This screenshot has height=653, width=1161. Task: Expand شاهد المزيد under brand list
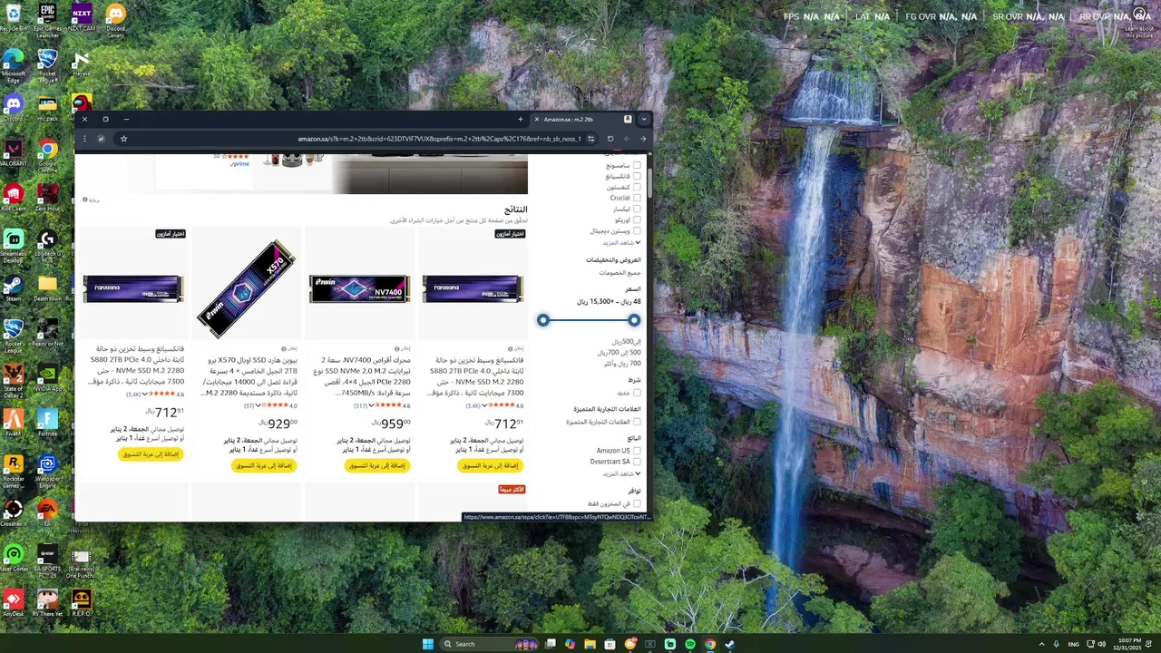click(x=621, y=243)
